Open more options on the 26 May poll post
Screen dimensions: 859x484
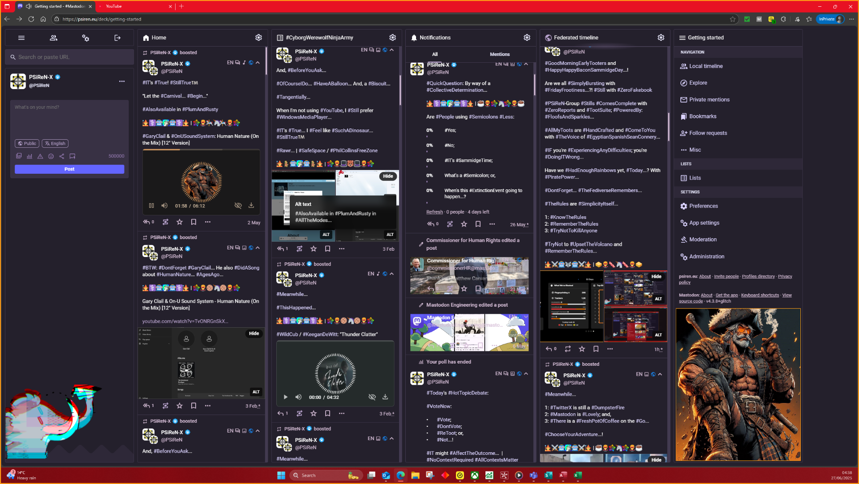pyautogui.click(x=492, y=224)
